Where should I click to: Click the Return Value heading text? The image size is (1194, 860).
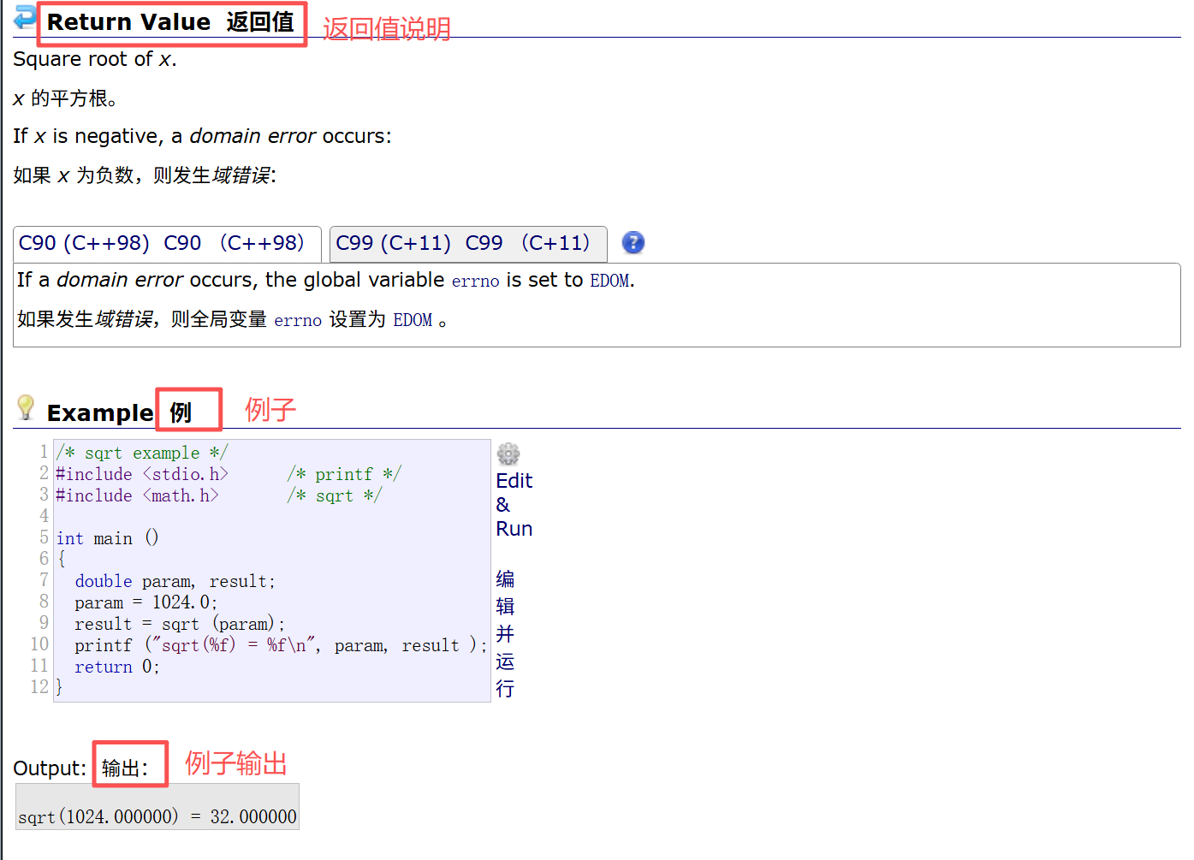point(128,22)
